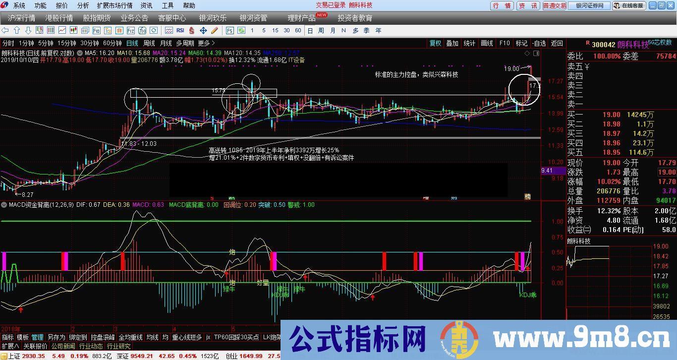Toggle 复权 price adjustment

pyautogui.click(x=435, y=43)
